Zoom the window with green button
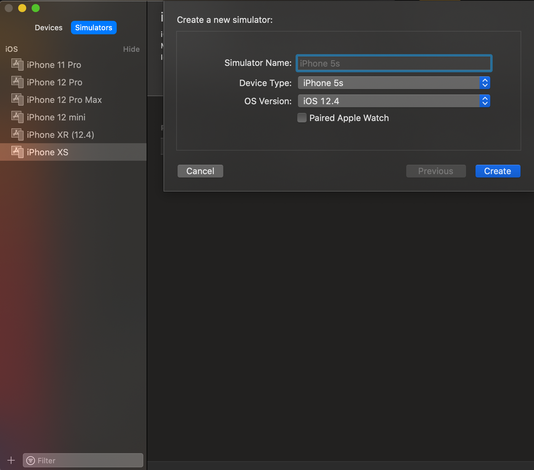The image size is (534, 470). pyautogui.click(x=36, y=8)
